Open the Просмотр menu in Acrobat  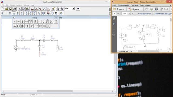(x=135, y=5)
